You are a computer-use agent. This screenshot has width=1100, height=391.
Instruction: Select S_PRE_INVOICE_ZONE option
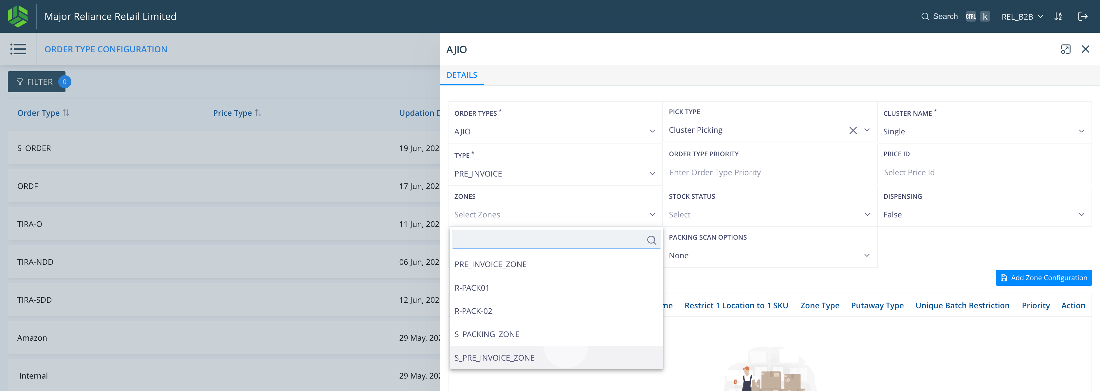pyautogui.click(x=556, y=358)
